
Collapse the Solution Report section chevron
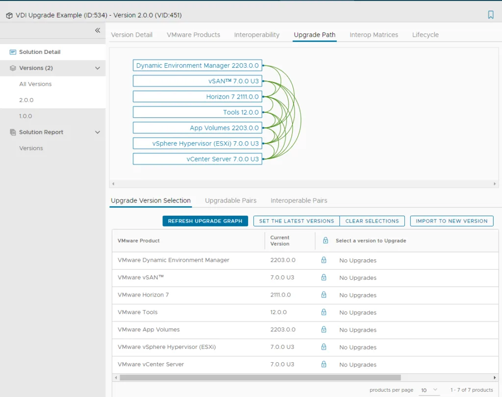click(x=98, y=132)
